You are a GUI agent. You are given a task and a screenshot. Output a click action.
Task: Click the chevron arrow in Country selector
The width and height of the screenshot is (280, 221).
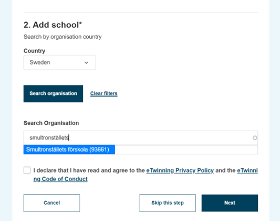tap(86, 62)
